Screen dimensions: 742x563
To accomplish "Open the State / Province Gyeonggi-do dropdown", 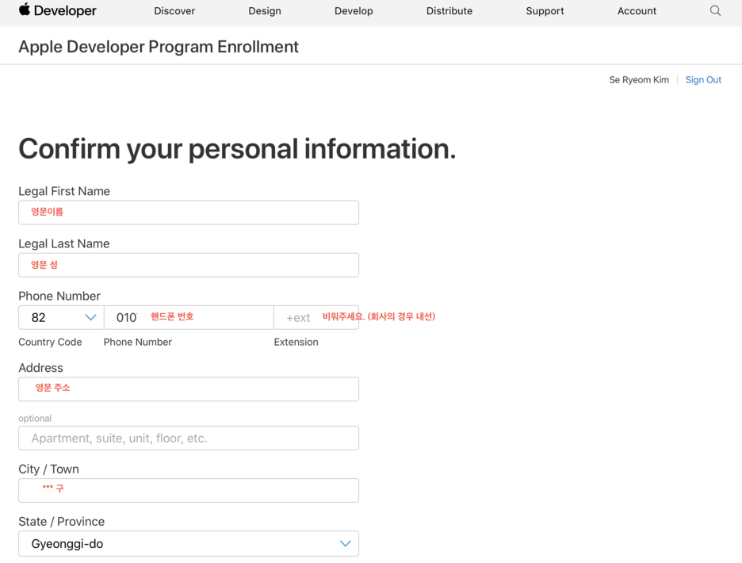I will pos(189,544).
